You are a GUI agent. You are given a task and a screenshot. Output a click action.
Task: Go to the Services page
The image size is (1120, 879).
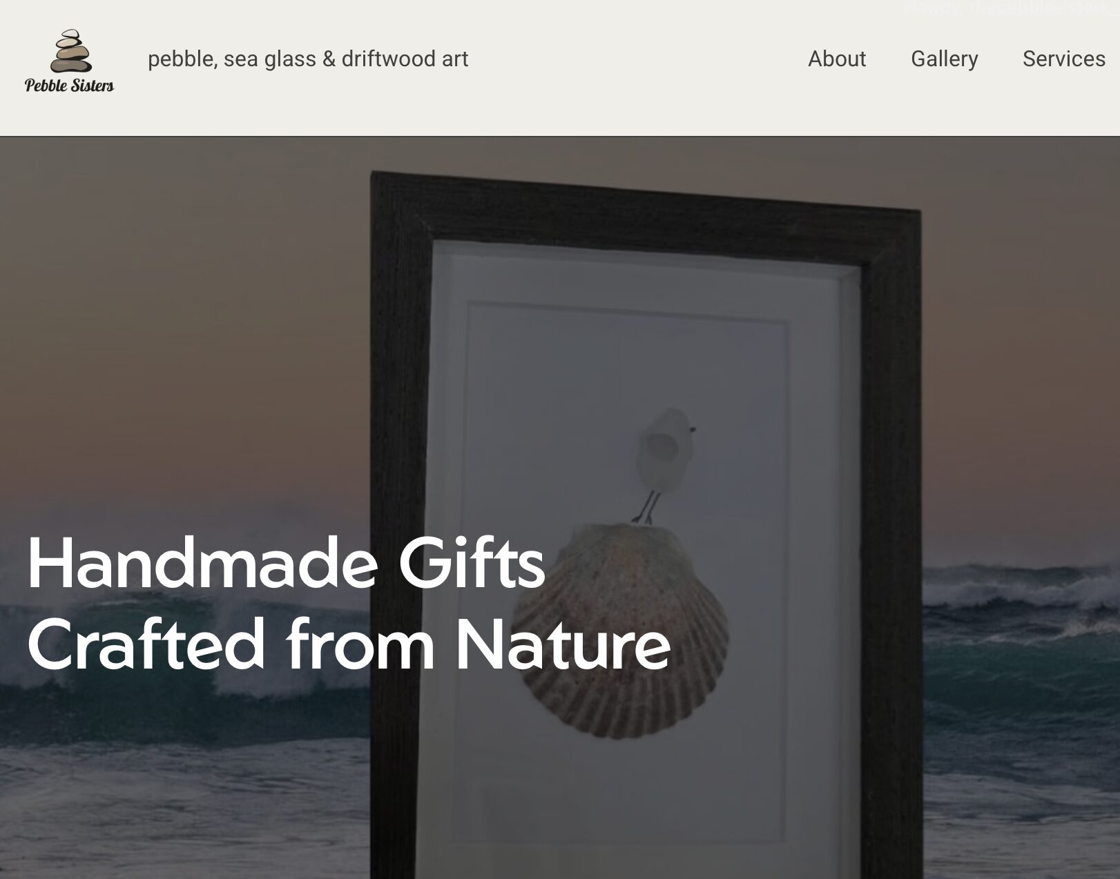(1063, 59)
